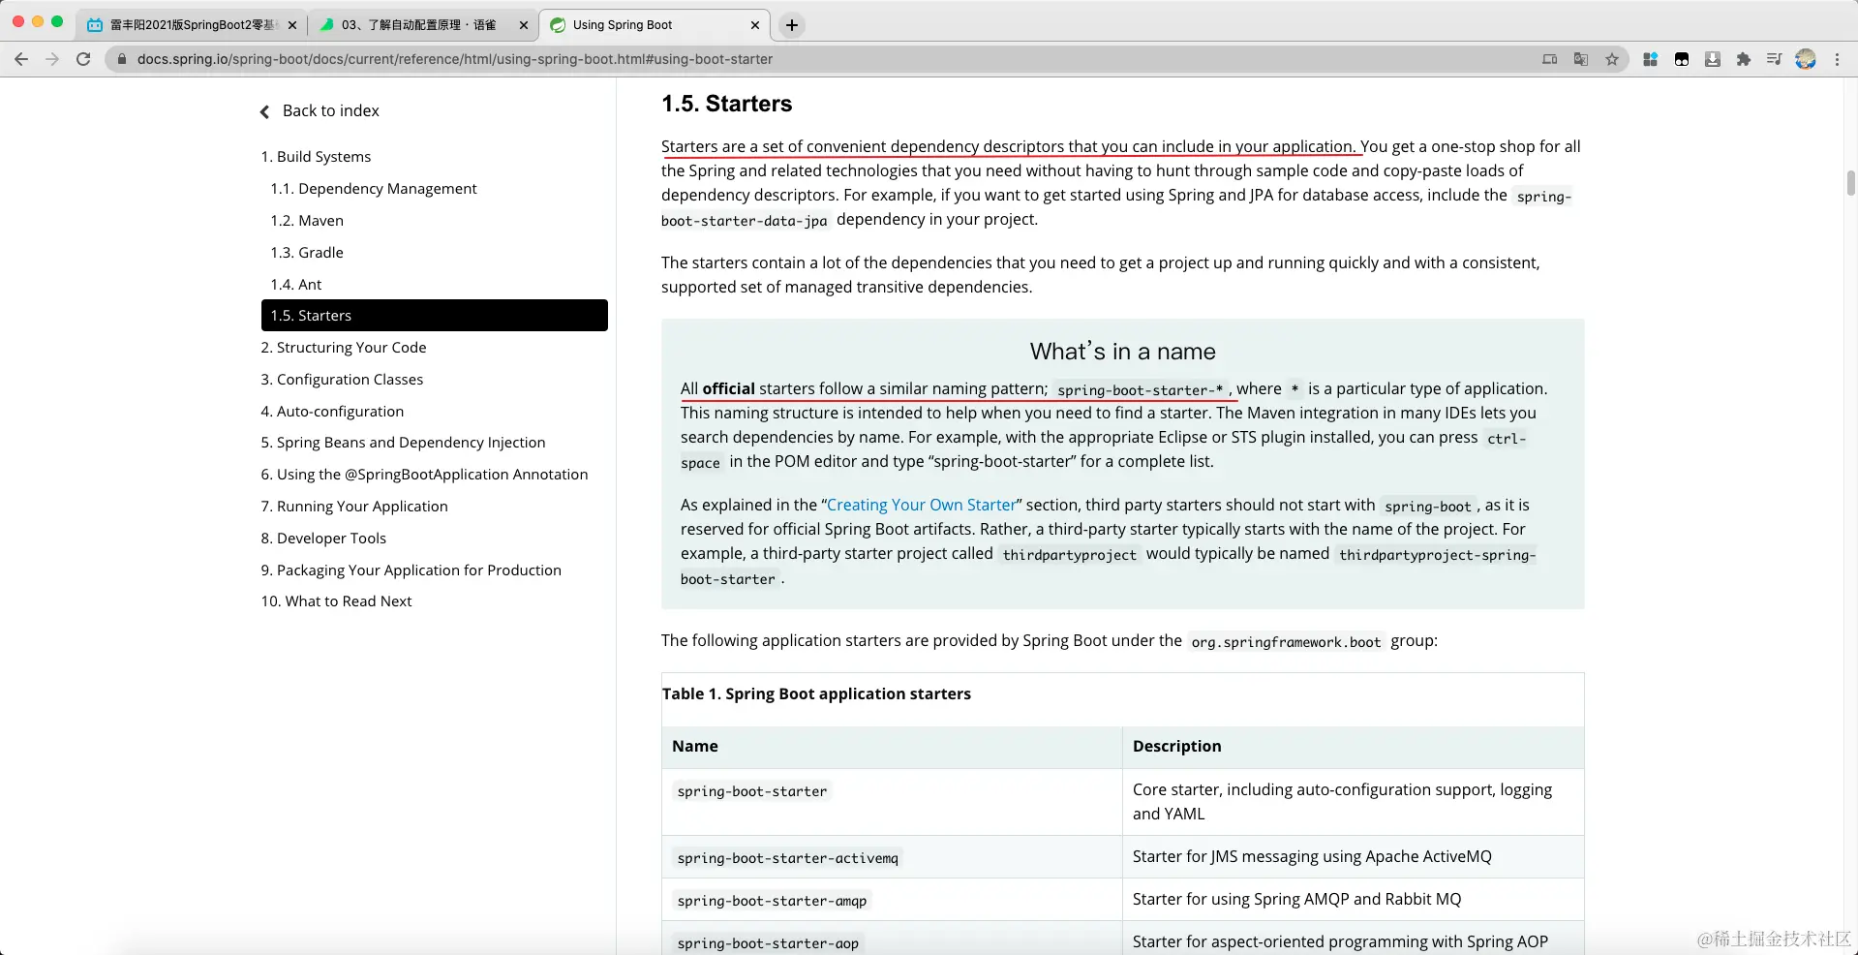
Task: Bookmark this page with the star
Action: [1612, 59]
